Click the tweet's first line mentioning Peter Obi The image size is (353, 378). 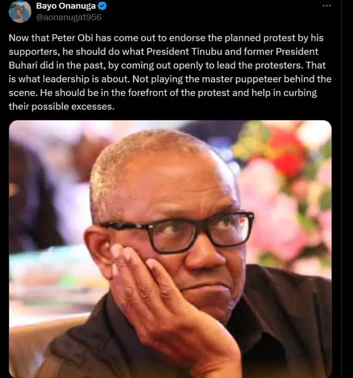click(x=166, y=38)
